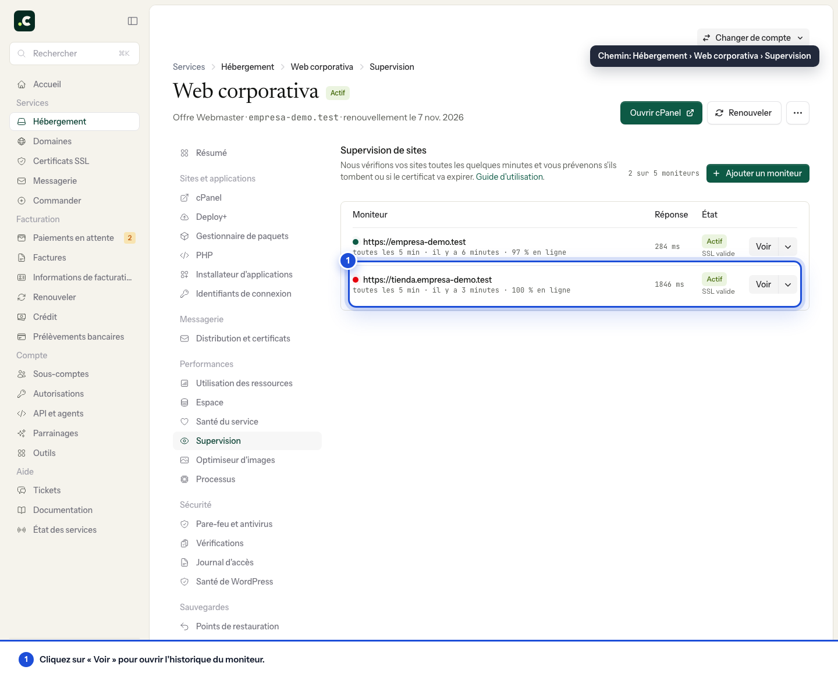Open API et agents in sidebar
838x677 pixels.
tap(74, 414)
